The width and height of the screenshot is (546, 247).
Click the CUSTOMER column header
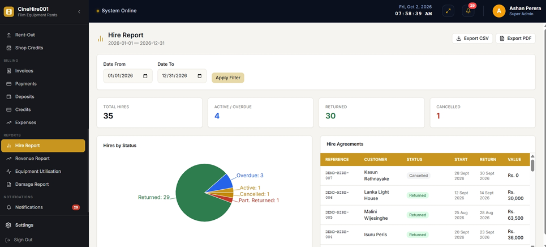pyautogui.click(x=375, y=159)
